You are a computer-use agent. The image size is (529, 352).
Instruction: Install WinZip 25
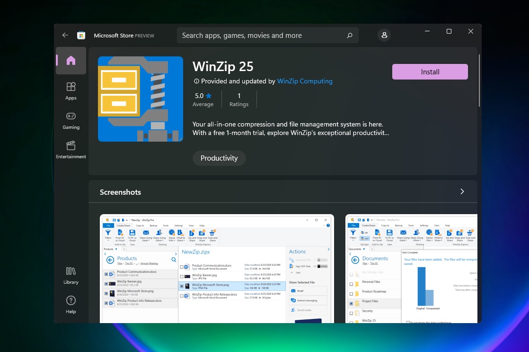coord(430,72)
